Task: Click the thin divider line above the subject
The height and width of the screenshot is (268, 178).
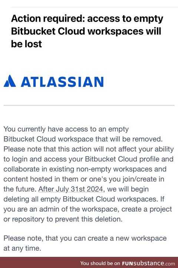Action: coord(94,7)
